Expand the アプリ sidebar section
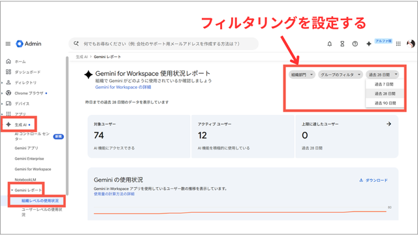 point(2,114)
